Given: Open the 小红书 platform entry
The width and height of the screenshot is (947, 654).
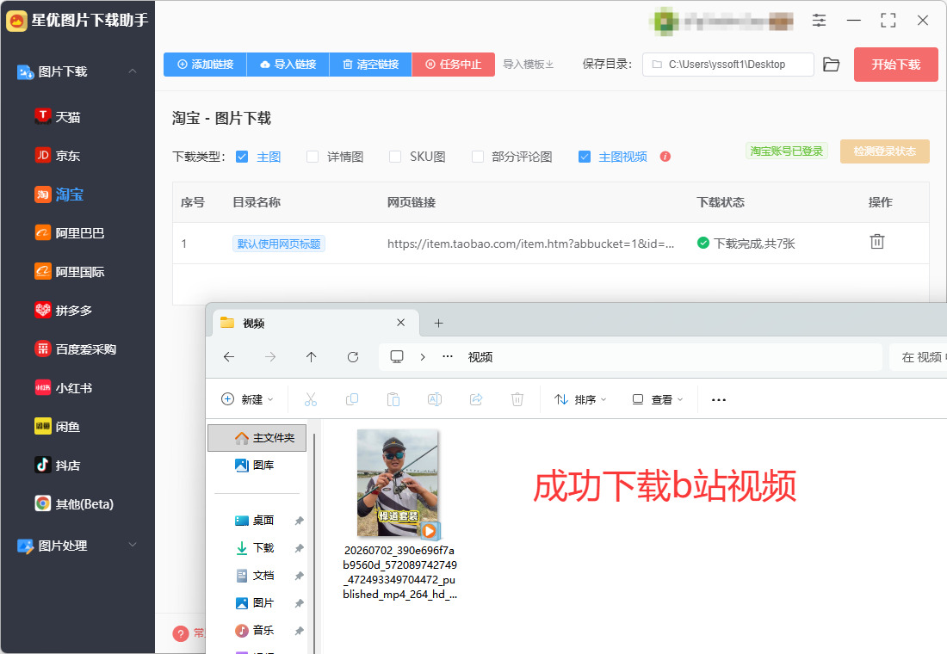Looking at the screenshot, I should pos(64,388).
